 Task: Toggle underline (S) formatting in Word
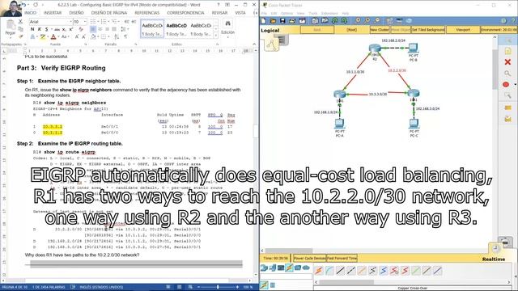pyautogui.click(x=46, y=29)
